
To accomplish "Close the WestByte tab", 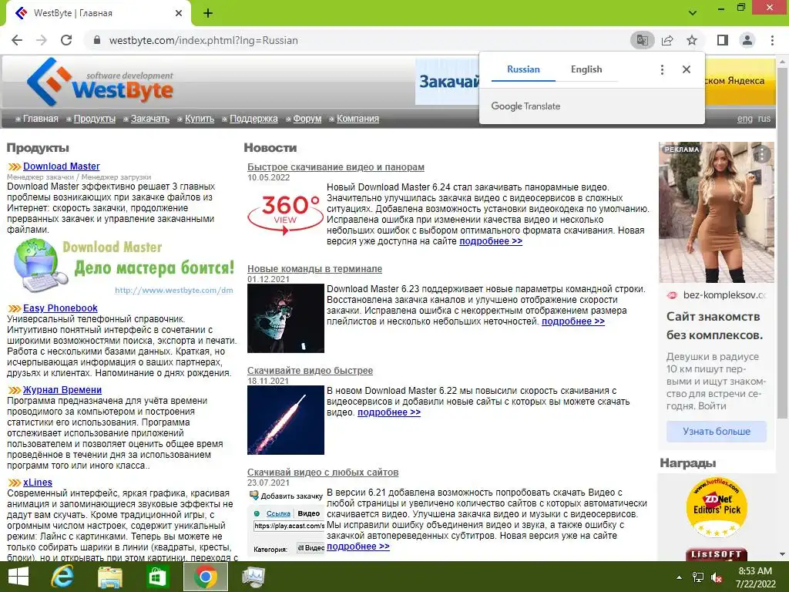I will (179, 13).
